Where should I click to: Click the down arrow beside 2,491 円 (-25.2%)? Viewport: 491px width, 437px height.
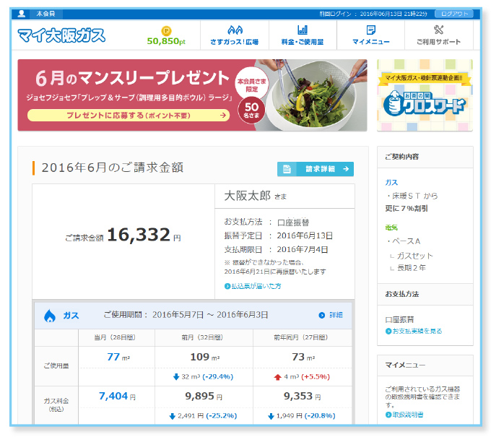click(172, 416)
